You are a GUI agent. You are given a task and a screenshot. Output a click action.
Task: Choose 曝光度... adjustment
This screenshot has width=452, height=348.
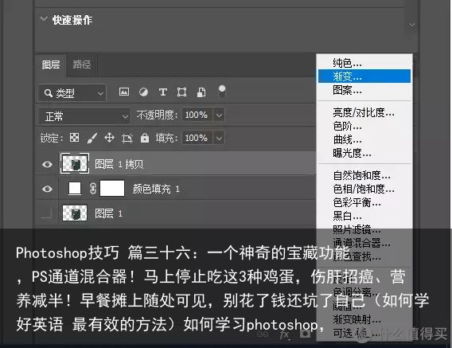pos(364,153)
